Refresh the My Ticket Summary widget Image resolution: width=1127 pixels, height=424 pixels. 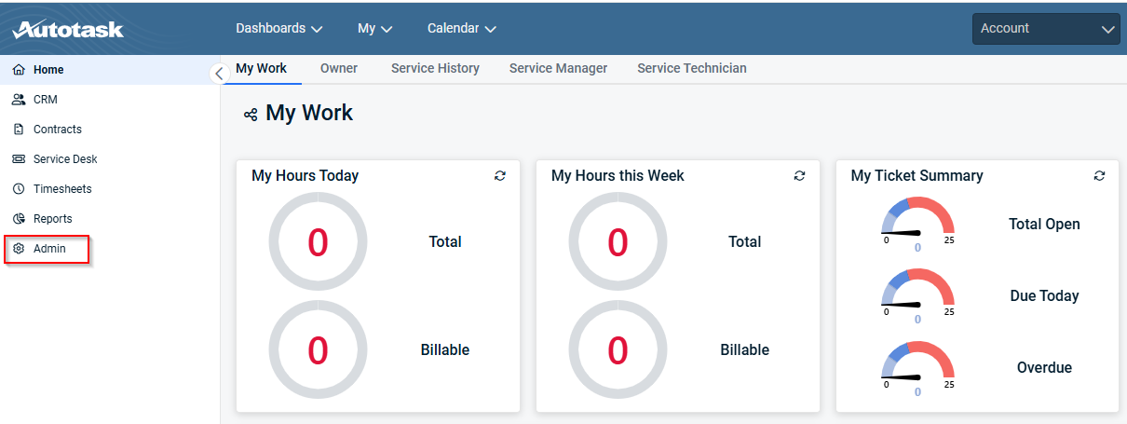tap(1099, 175)
